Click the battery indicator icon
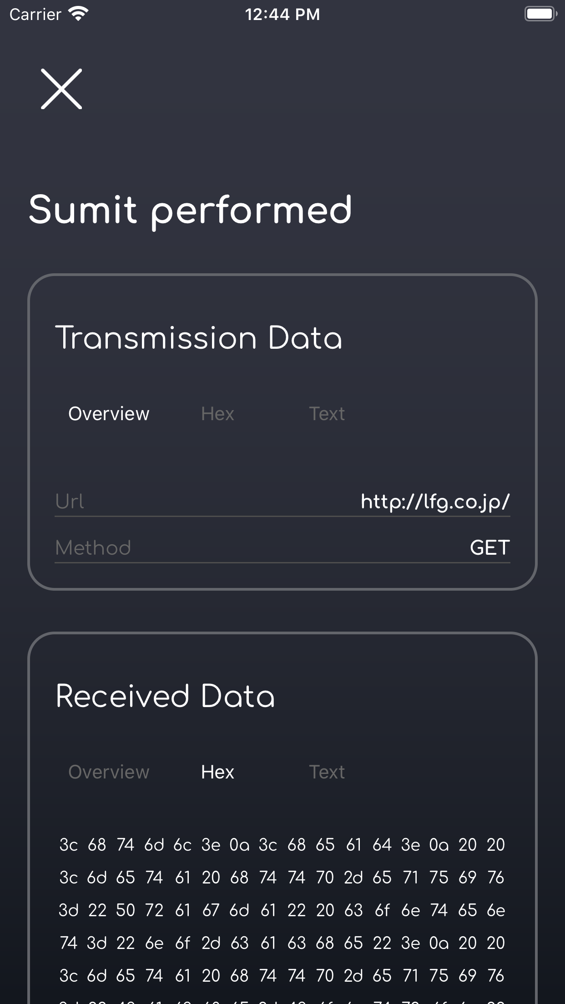This screenshot has height=1004, width=565. [x=541, y=14]
